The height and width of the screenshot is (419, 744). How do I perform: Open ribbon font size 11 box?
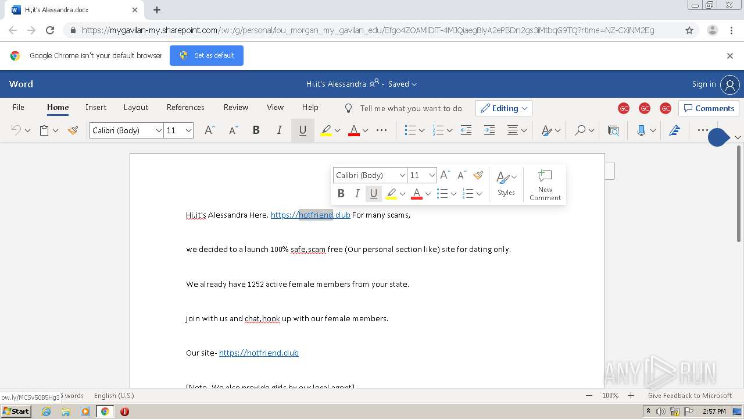pyautogui.click(x=178, y=130)
